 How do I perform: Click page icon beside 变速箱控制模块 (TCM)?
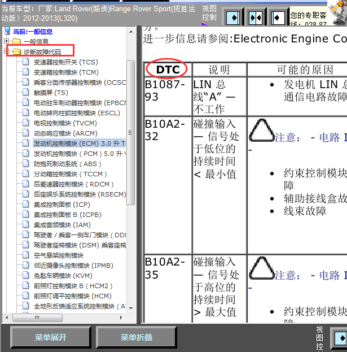pos(26,72)
